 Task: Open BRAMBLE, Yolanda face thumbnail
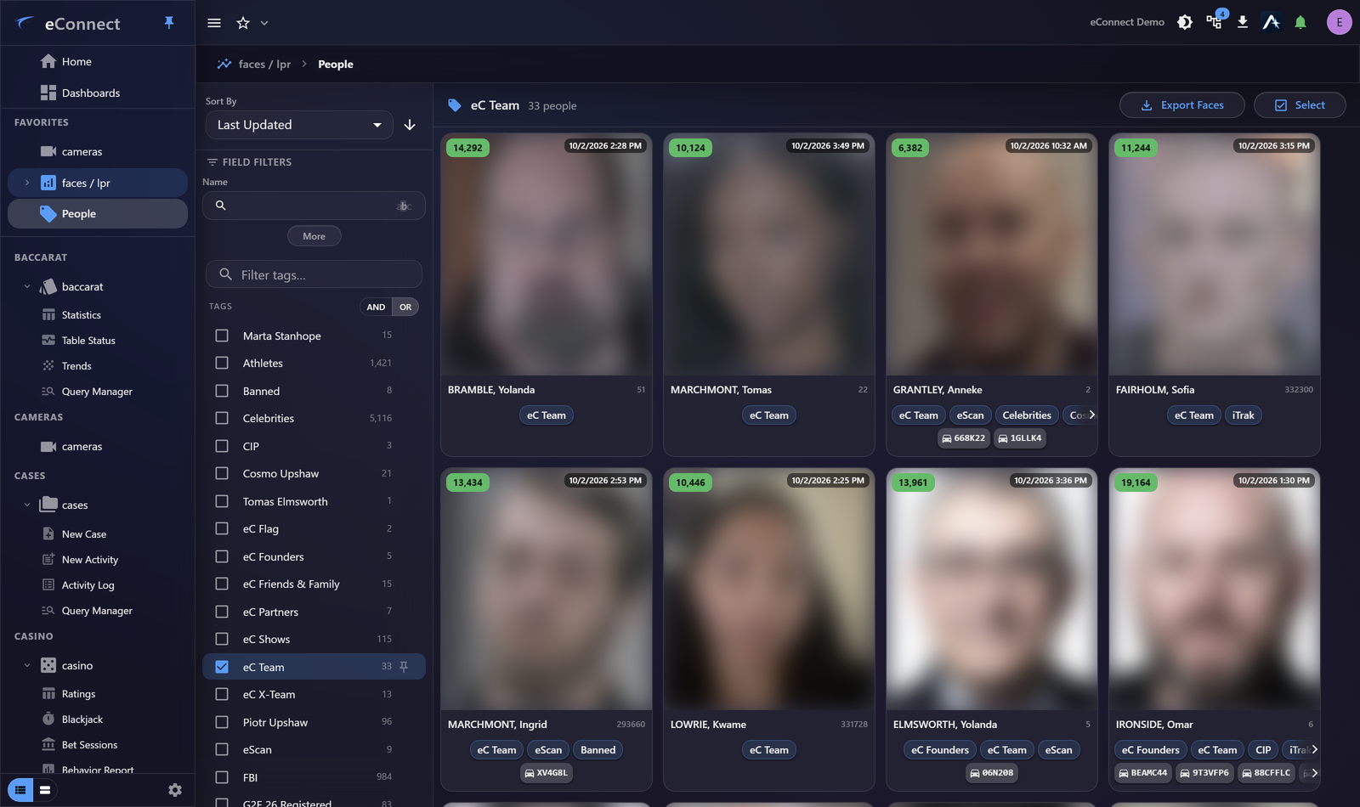pos(547,254)
